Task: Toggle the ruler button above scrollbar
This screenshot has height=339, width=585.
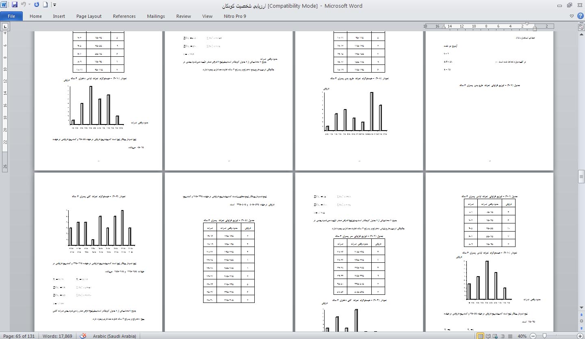Action: pos(581,27)
